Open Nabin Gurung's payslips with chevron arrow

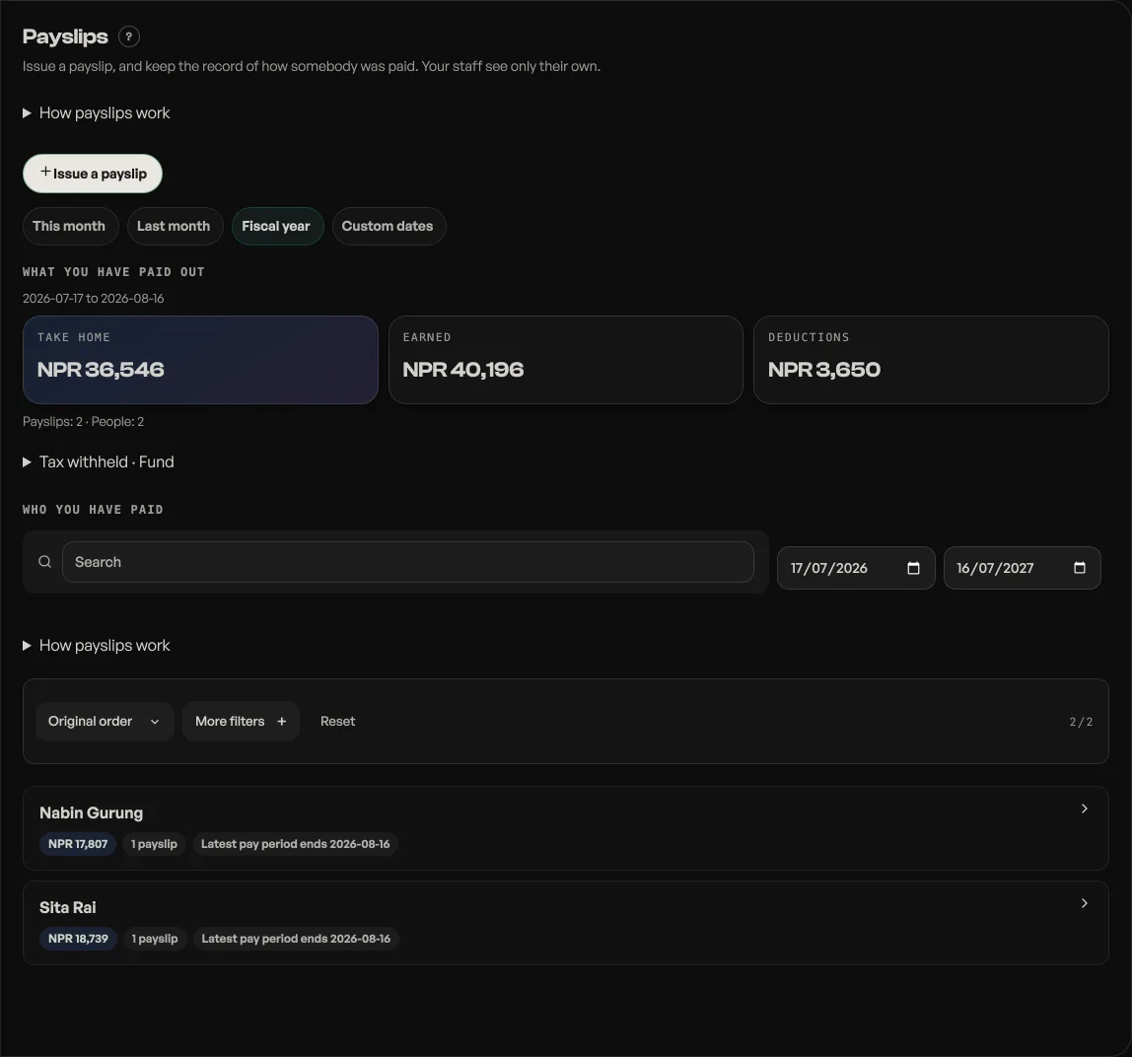pos(1084,809)
